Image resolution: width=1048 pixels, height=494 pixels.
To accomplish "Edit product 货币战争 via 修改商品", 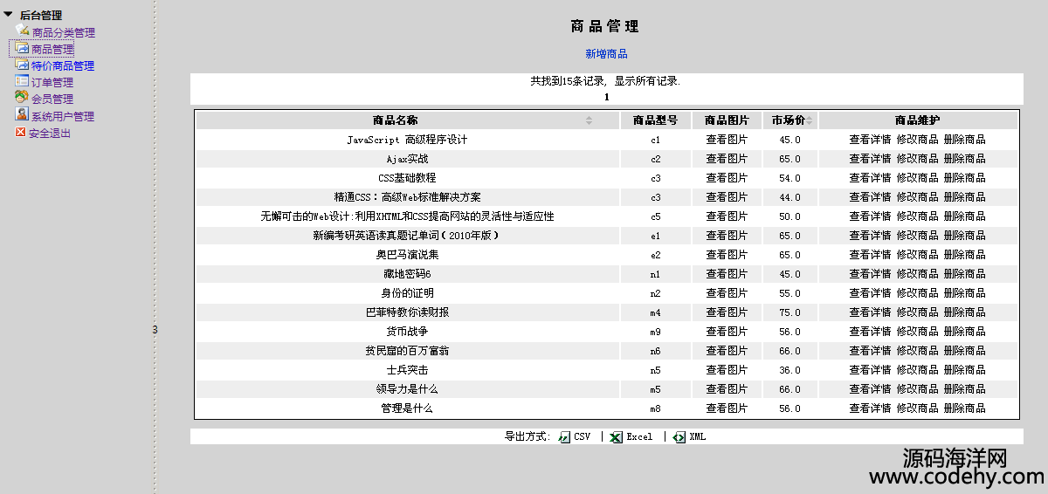I will point(917,332).
